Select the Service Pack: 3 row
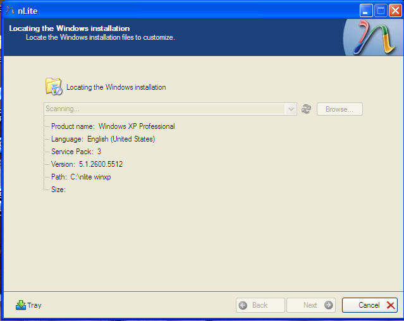The width and height of the screenshot is (404, 321). 76,152
